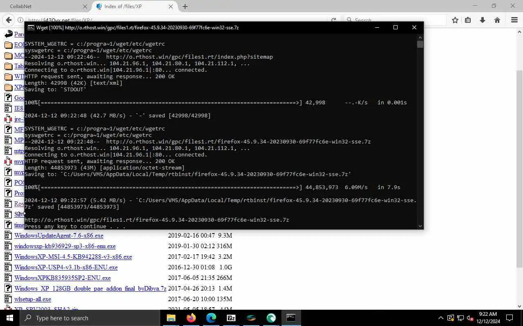Click file icon beside WindowsXP-MSI-4.5-KB942288-v3-x86.exe
Screen dimensions: 523x326
click(x=8, y=256)
